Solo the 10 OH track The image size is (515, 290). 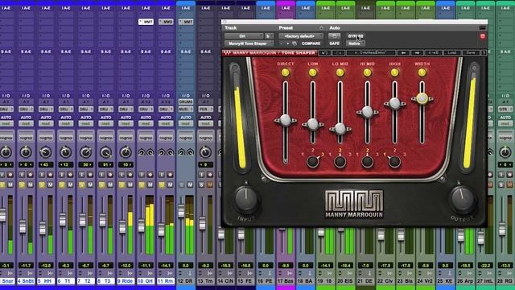142,184
